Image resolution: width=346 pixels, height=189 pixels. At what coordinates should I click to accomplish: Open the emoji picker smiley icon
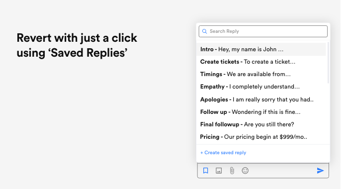245,171
